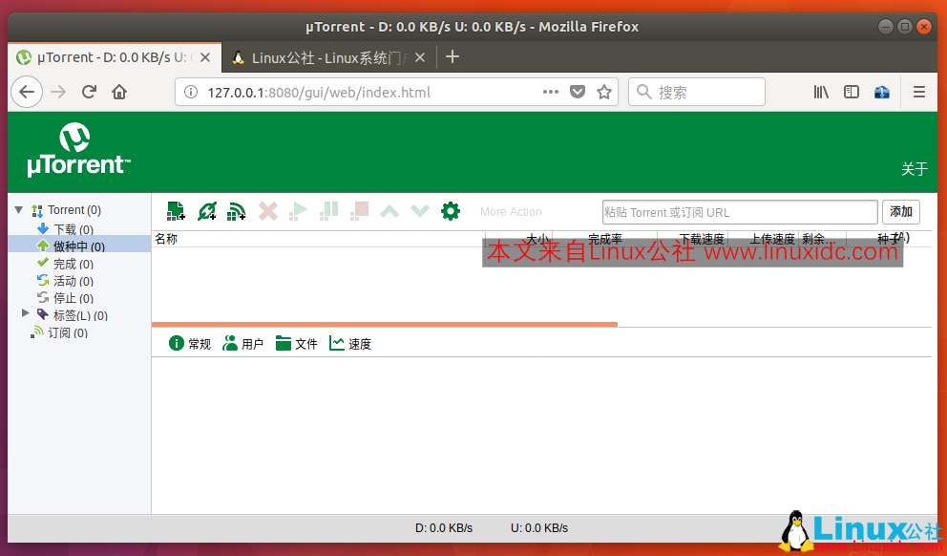This screenshot has width=947, height=556.
Task: Close the Linux公社 browser tab
Action: (x=420, y=57)
